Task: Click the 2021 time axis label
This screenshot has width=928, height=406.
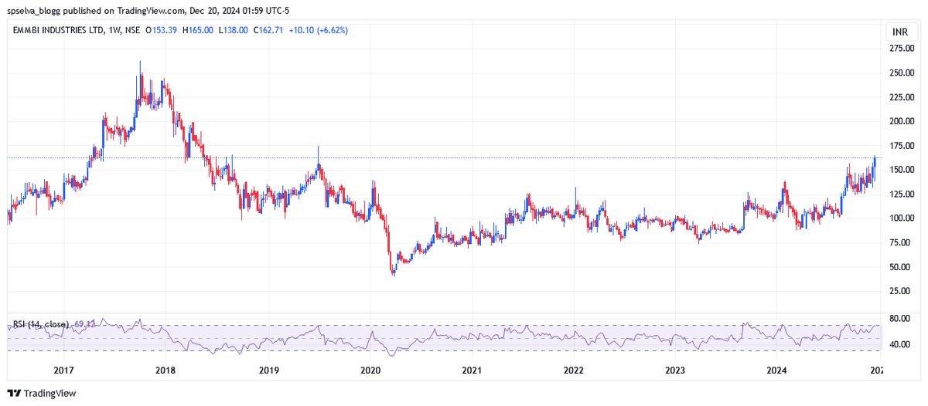Action: click(x=473, y=370)
